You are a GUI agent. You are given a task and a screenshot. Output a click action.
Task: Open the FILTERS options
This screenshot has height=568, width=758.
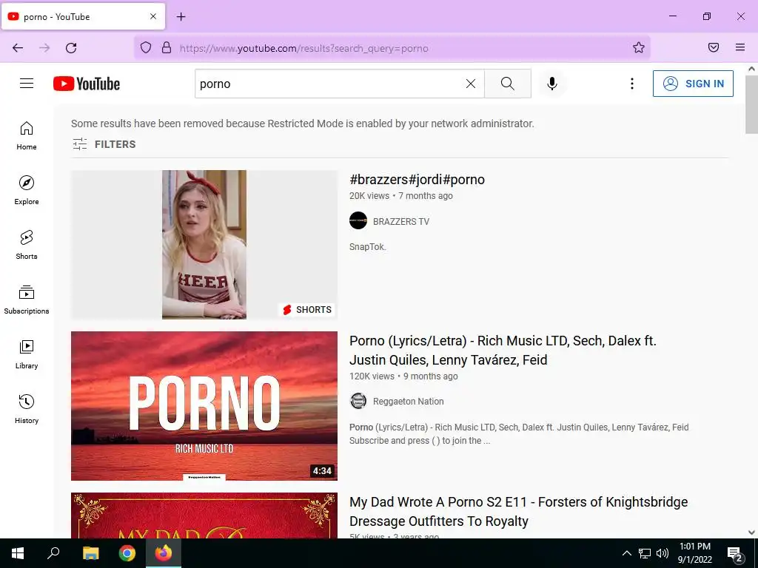click(x=104, y=144)
